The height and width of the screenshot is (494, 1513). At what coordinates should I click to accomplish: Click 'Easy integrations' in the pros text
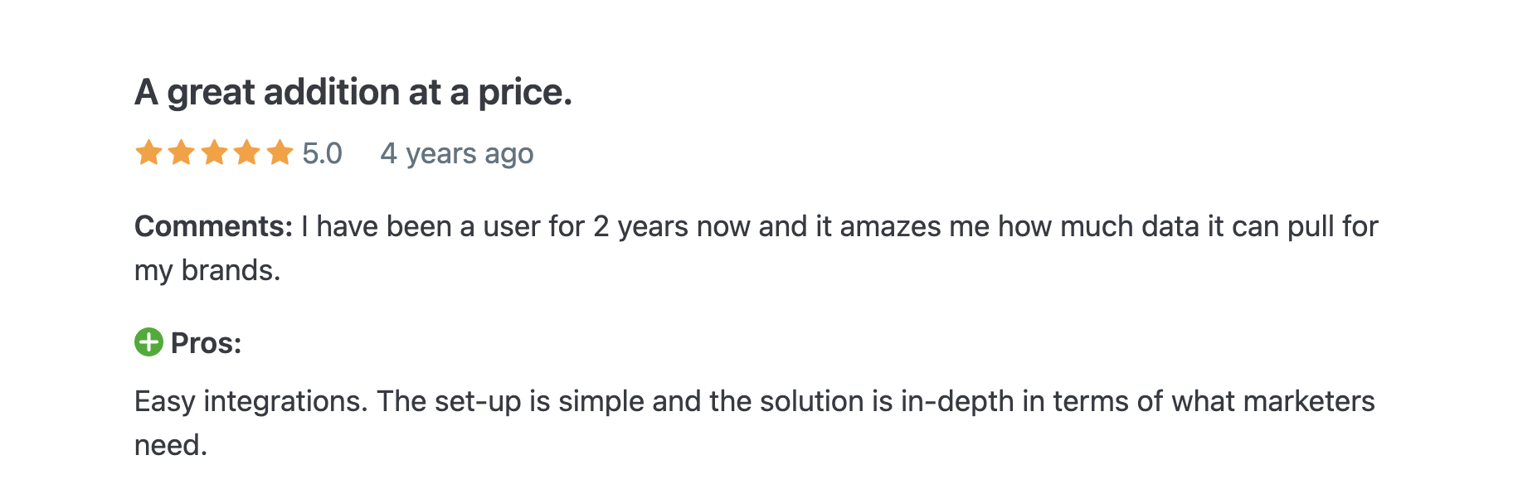pos(247,403)
